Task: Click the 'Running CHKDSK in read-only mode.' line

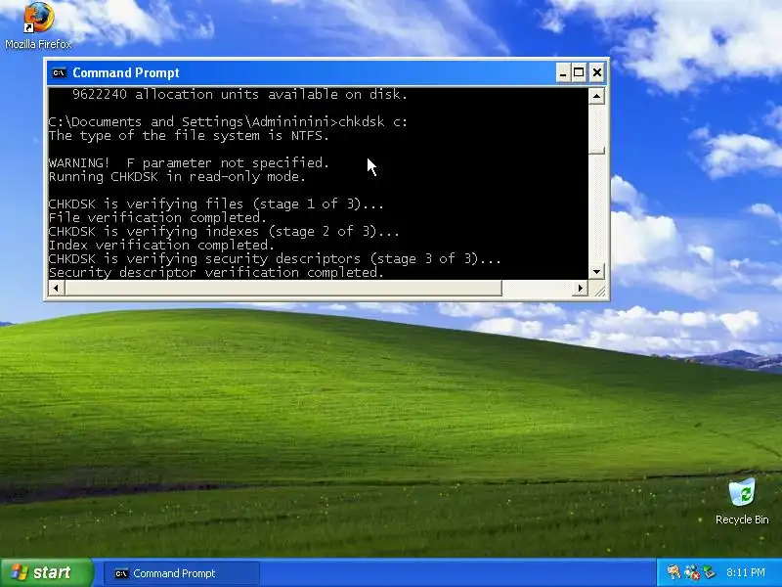Action: [177, 176]
